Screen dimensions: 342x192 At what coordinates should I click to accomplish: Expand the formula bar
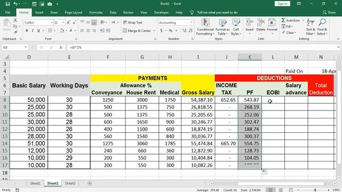338,47
